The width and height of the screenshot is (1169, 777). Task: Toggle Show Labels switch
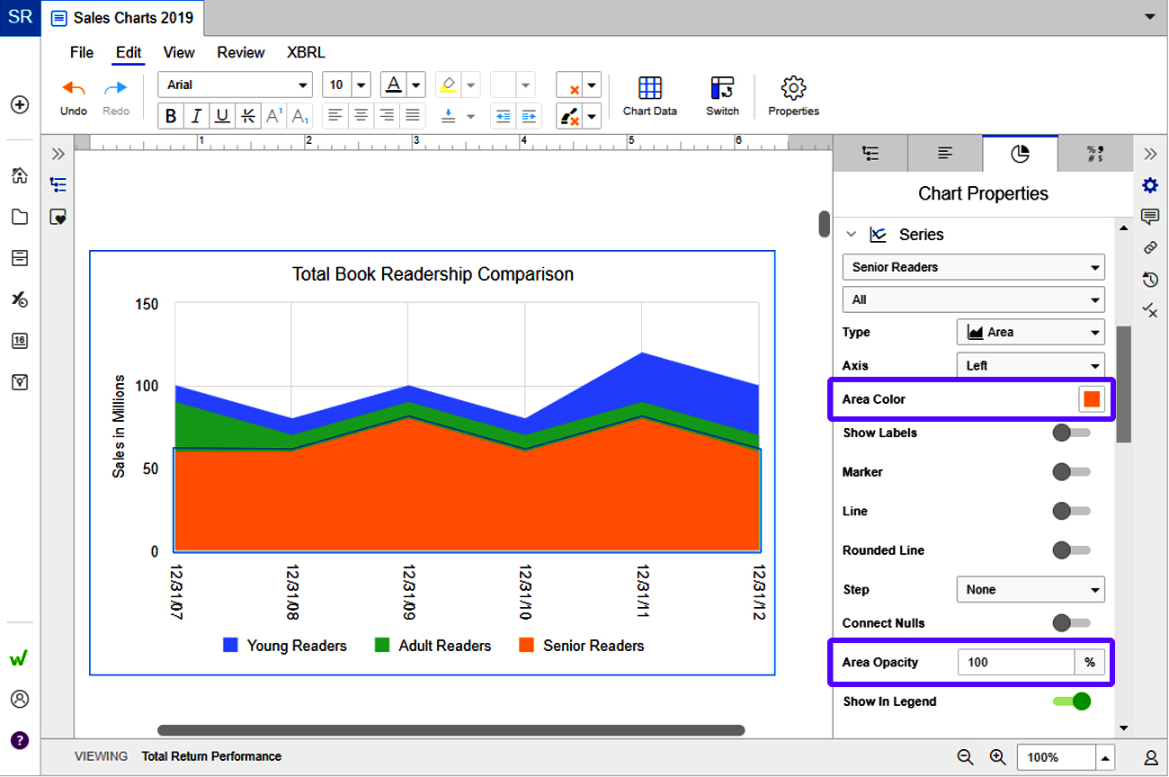coord(1071,433)
